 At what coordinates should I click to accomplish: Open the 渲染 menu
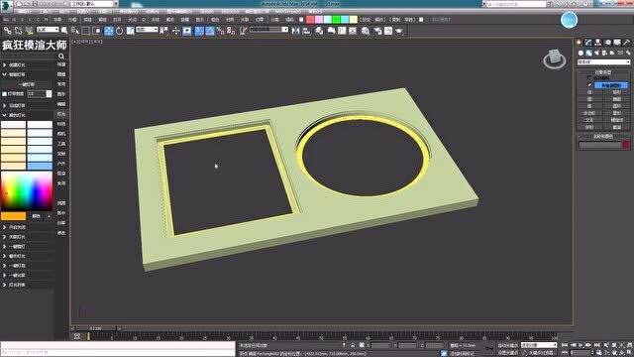(206, 11)
